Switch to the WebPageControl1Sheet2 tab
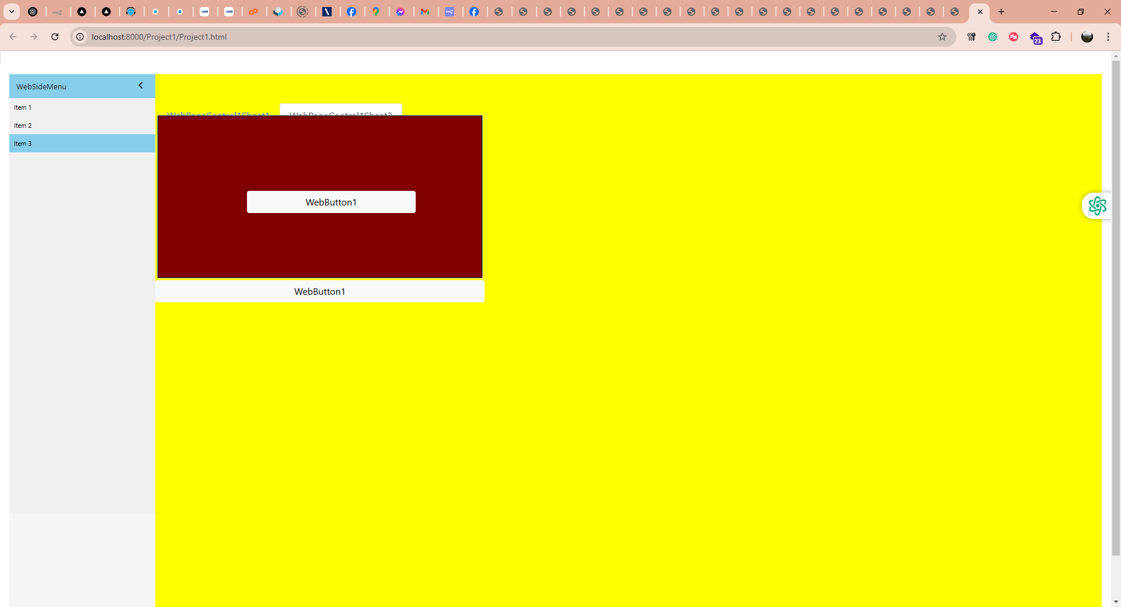1121x607 pixels. coord(341,110)
